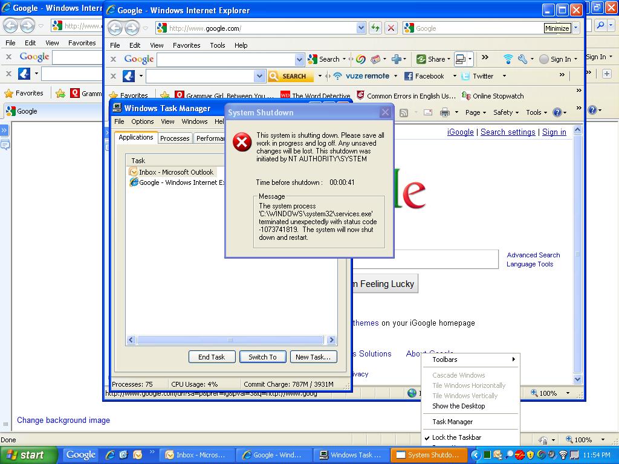Click the Back arrow in front IE window
Screen dimensions: 619x464
point(115,28)
